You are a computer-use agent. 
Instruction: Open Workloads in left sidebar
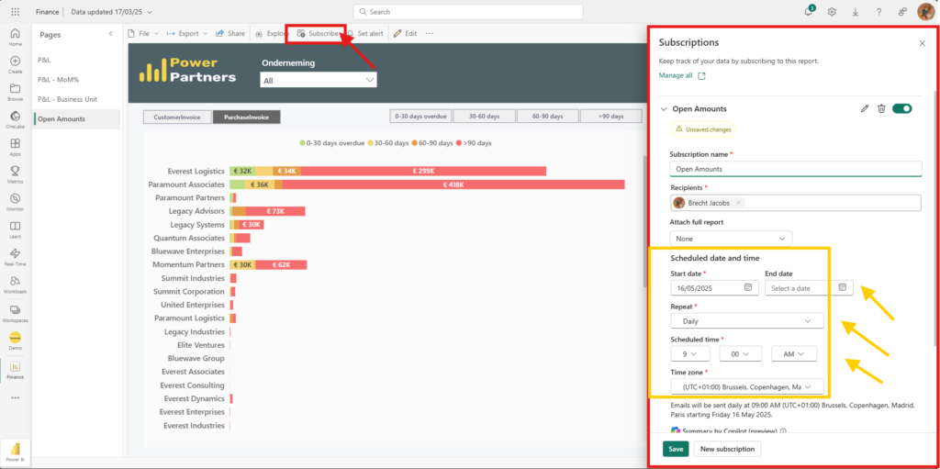coord(15,285)
